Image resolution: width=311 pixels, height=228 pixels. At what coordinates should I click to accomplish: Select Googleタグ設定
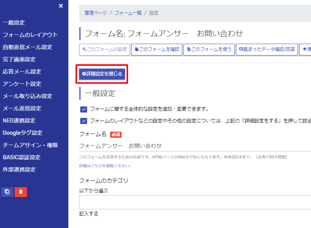tap(23, 133)
